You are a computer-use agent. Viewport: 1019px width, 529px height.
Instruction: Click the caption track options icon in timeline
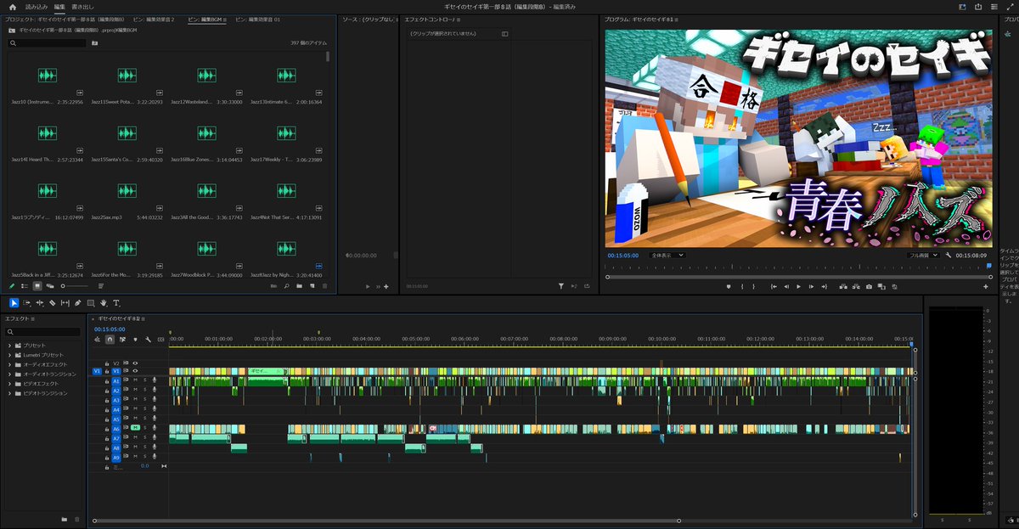point(161,340)
